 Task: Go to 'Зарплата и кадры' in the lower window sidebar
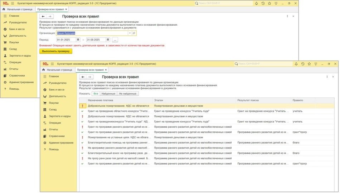point(60,116)
